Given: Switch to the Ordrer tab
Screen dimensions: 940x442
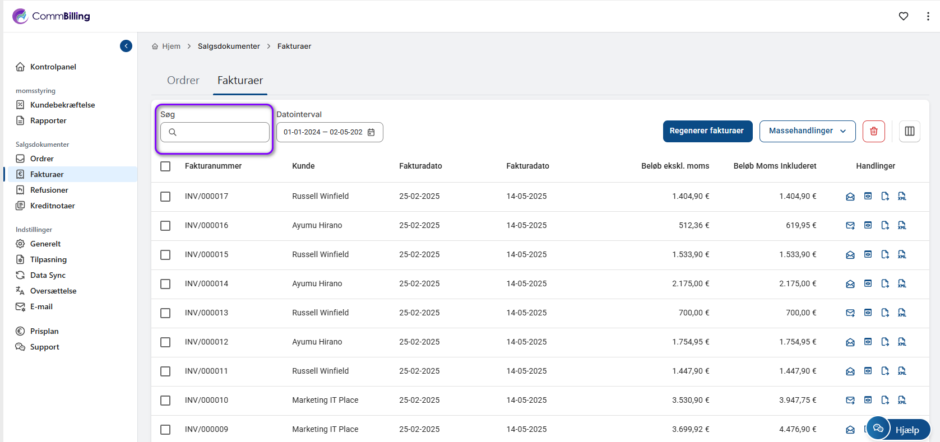Looking at the screenshot, I should 183,80.
